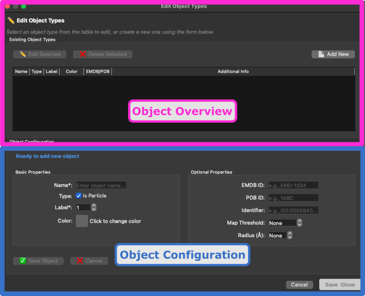Toggle the Is Particle checkbox

pos(79,196)
